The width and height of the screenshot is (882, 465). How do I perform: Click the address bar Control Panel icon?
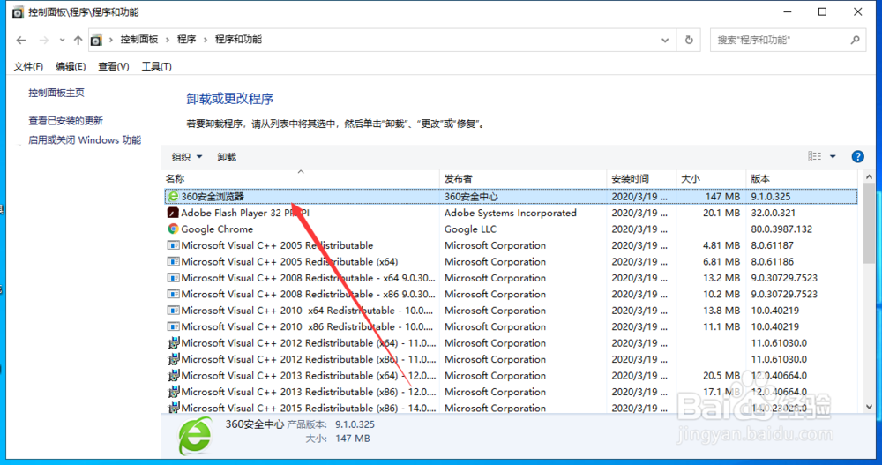97,40
